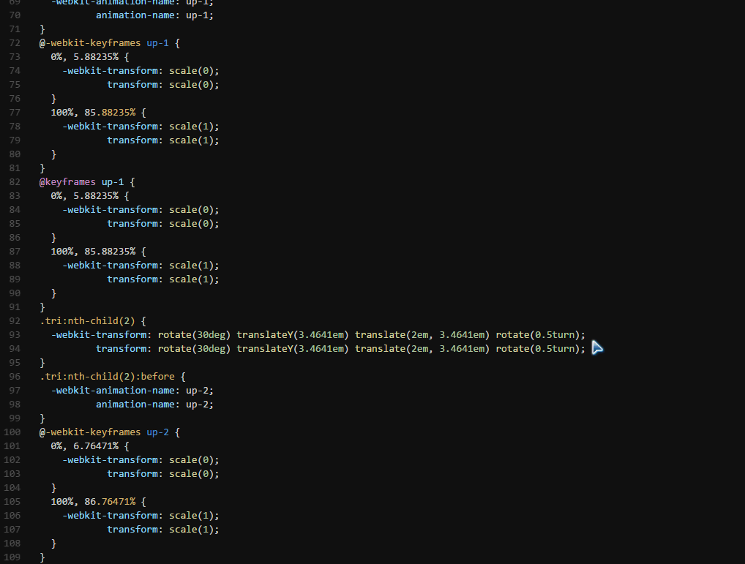Screen dimensions: 745x564
Task: Click 'transform: scale(1);' on line 89
Action: 163,279
